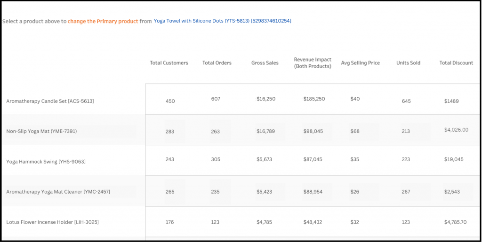Click the Units Sold column header
Screen dimensions: 482x242
tap(408, 63)
